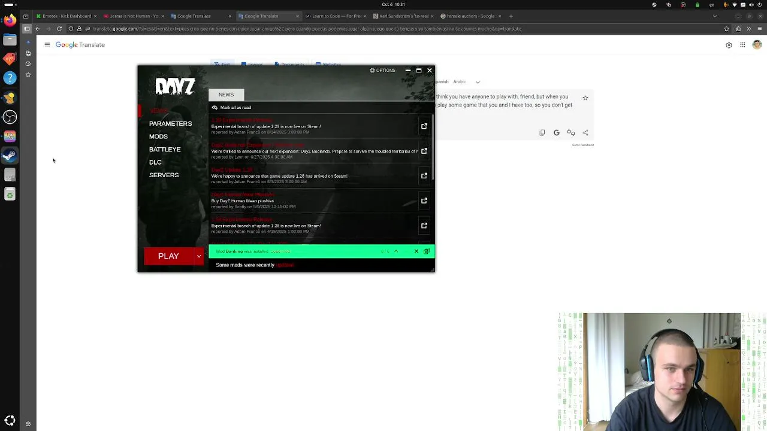The width and height of the screenshot is (767, 431).
Task: Expand the green notification bar chevron
Action: 396,251
